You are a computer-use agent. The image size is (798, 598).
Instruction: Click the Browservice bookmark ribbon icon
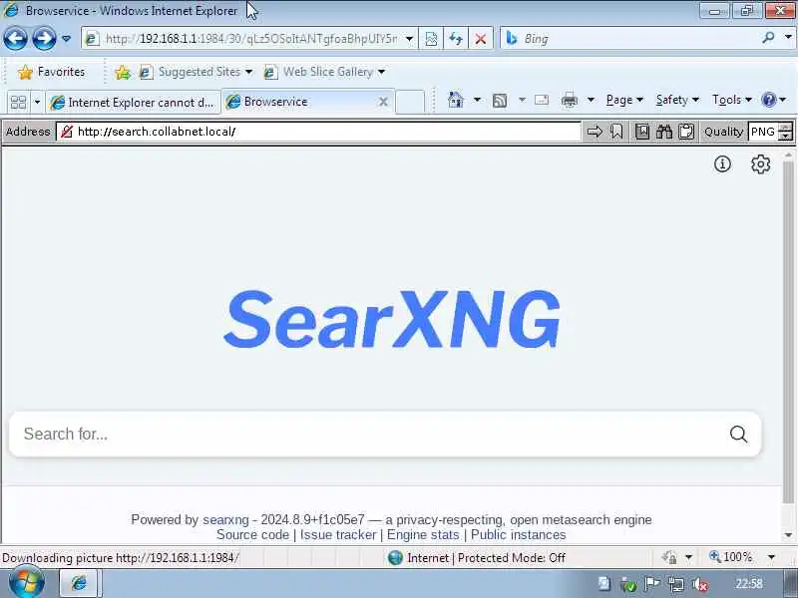[x=616, y=132]
